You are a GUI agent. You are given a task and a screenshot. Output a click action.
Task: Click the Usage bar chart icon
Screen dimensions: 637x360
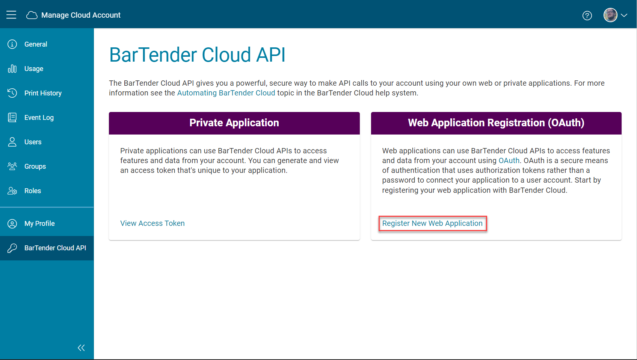[12, 69]
